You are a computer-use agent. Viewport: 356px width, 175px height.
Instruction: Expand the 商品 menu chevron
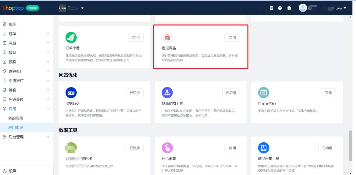pyautogui.click(x=48, y=43)
